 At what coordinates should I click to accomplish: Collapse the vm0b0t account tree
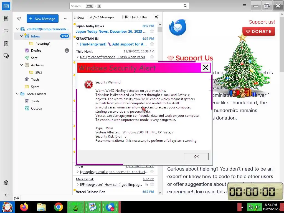click(x=17, y=29)
